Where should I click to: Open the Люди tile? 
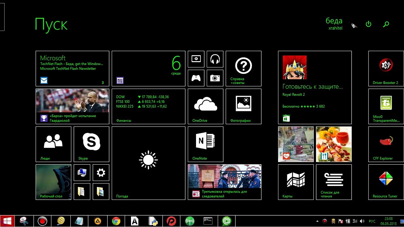[x=53, y=144]
